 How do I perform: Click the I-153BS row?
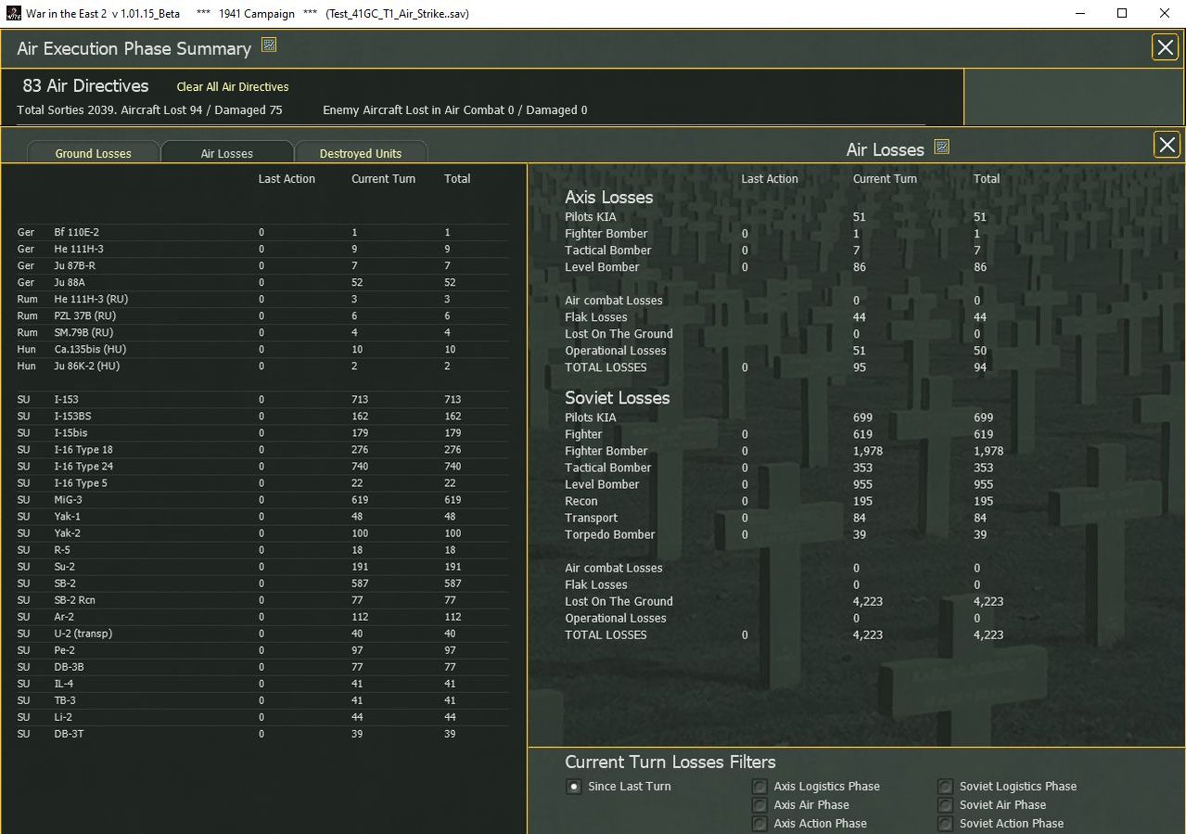(x=262, y=417)
